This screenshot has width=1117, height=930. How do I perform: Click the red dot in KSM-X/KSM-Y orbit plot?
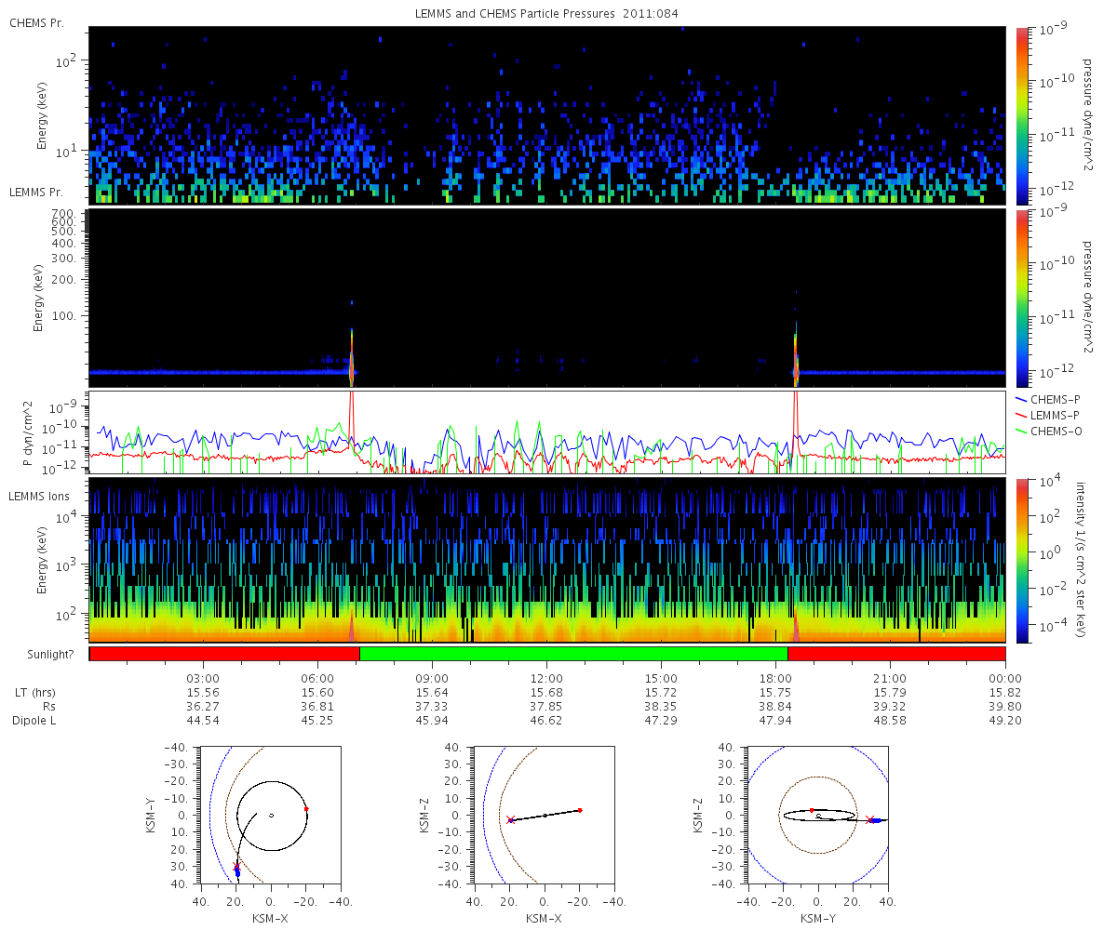306,809
